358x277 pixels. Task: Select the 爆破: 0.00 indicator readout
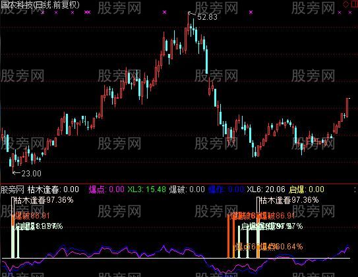point(187,189)
